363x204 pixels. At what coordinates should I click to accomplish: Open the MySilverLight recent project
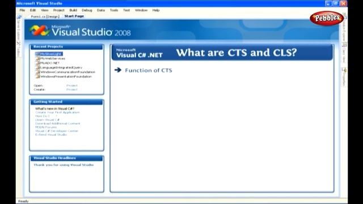click(x=49, y=54)
